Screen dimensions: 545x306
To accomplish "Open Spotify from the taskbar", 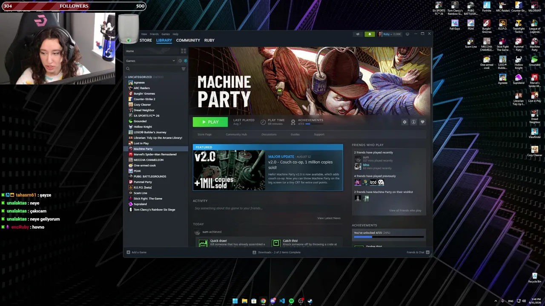I will click(291, 301).
